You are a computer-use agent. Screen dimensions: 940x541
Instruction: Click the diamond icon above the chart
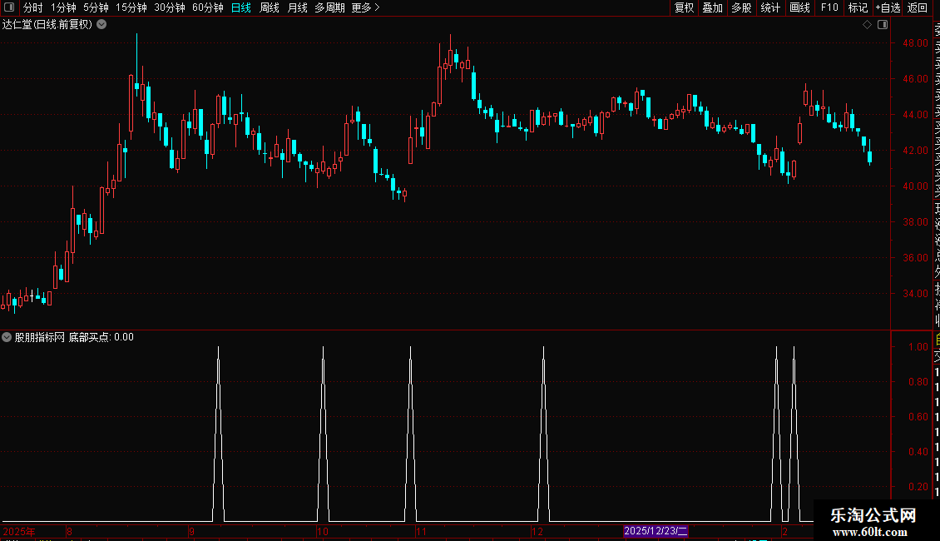867,25
